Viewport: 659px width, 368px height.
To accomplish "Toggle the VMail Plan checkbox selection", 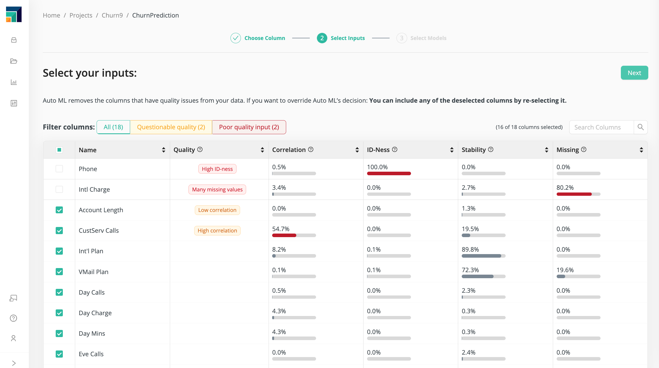I will [x=59, y=271].
